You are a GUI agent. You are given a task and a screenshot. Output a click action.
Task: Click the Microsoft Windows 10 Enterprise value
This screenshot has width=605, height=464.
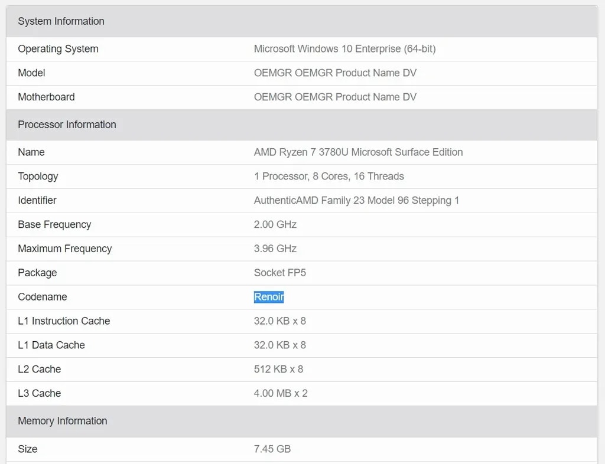tap(344, 49)
